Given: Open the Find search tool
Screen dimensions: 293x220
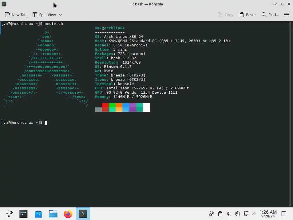Looking at the screenshot, I should click(270, 15).
